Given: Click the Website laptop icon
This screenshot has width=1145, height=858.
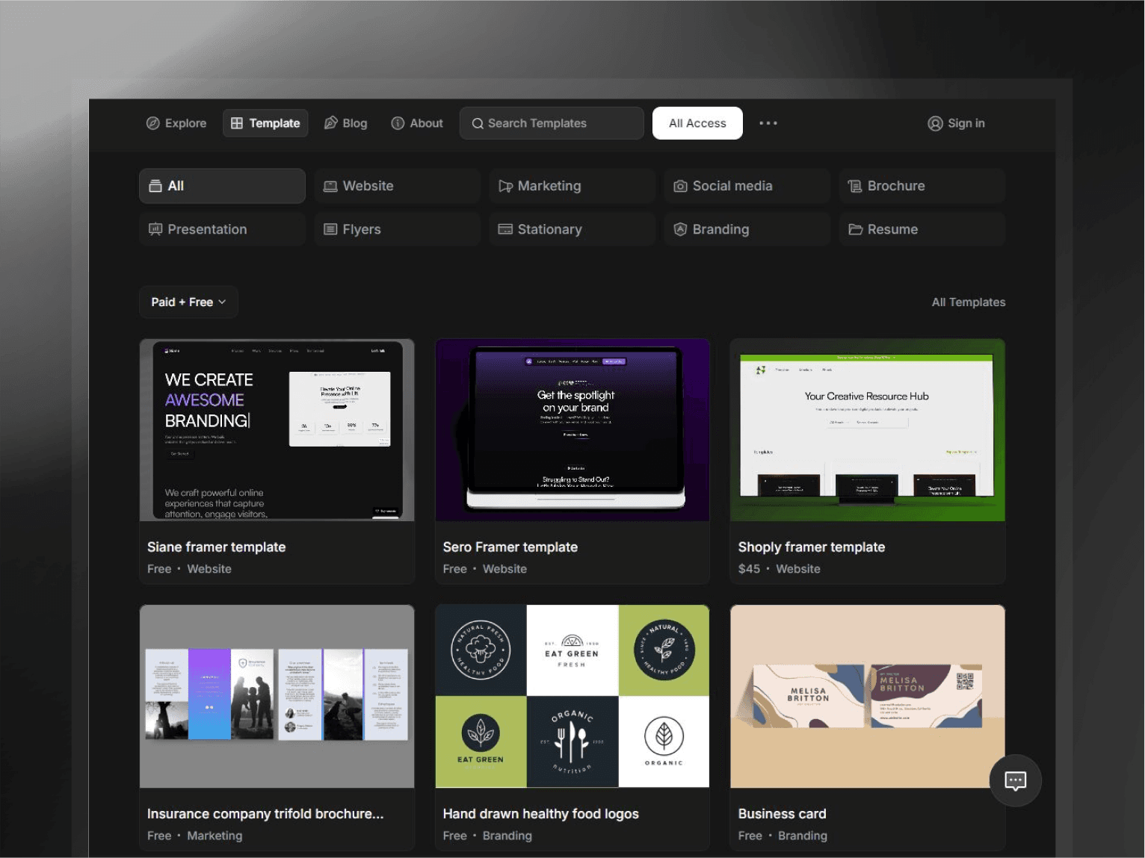Looking at the screenshot, I should pos(330,186).
